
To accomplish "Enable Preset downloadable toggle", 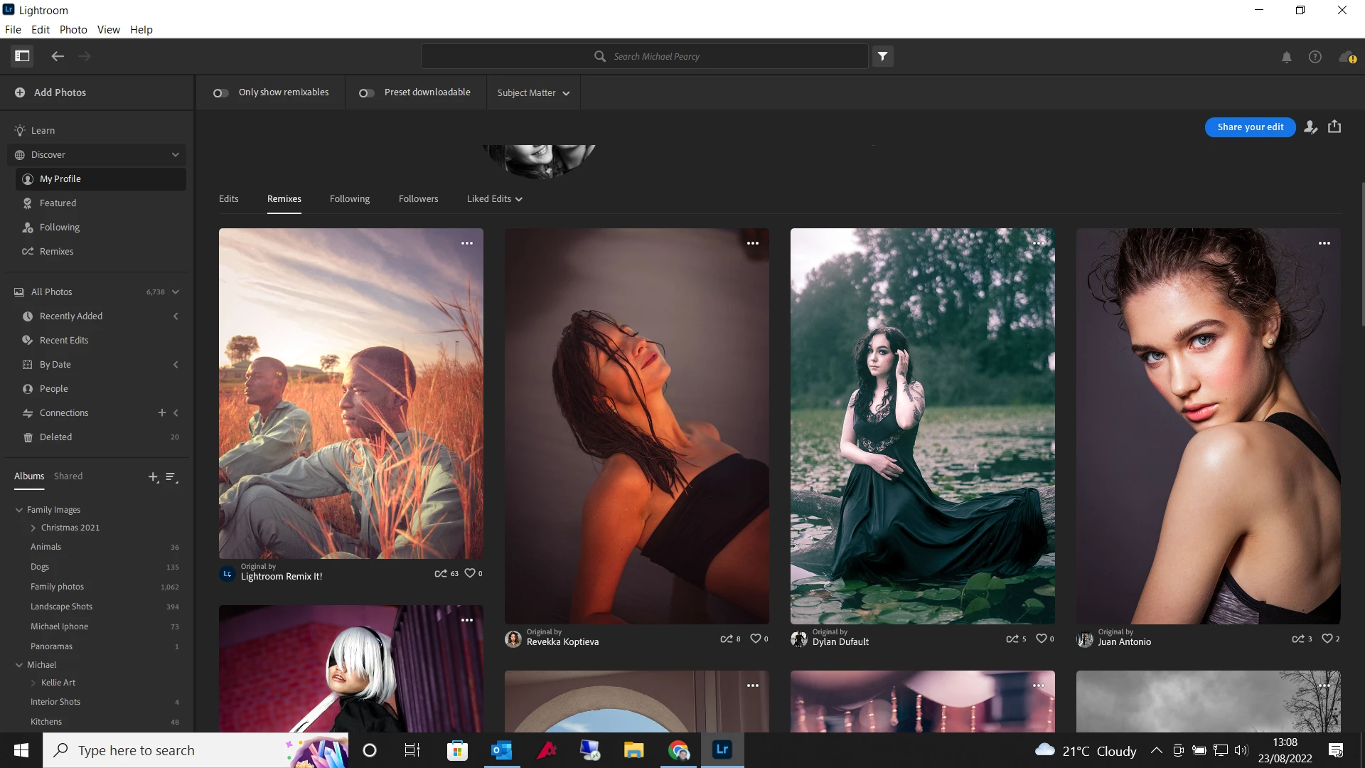I will coord(366,93).
